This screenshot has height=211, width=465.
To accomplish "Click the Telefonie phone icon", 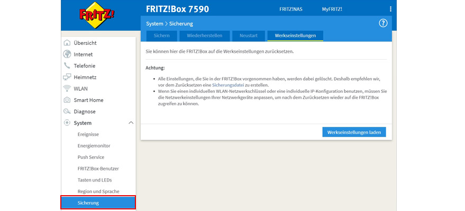I will click(67, 66).
